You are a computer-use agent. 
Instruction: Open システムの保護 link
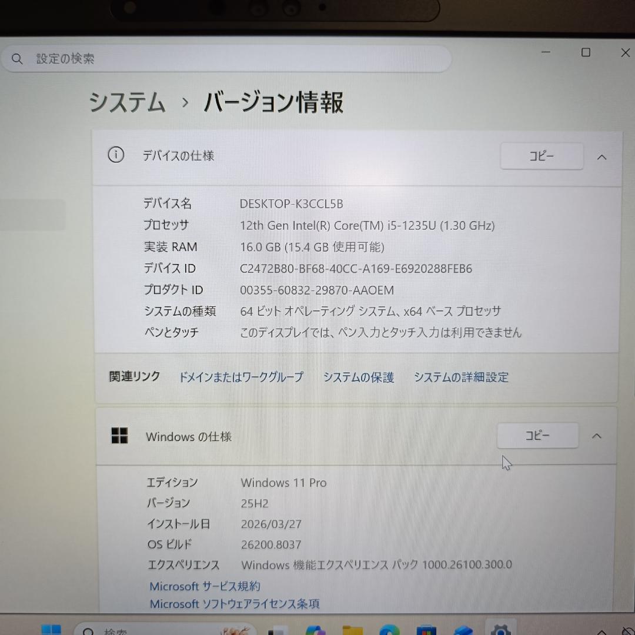[x=359, y=377]
